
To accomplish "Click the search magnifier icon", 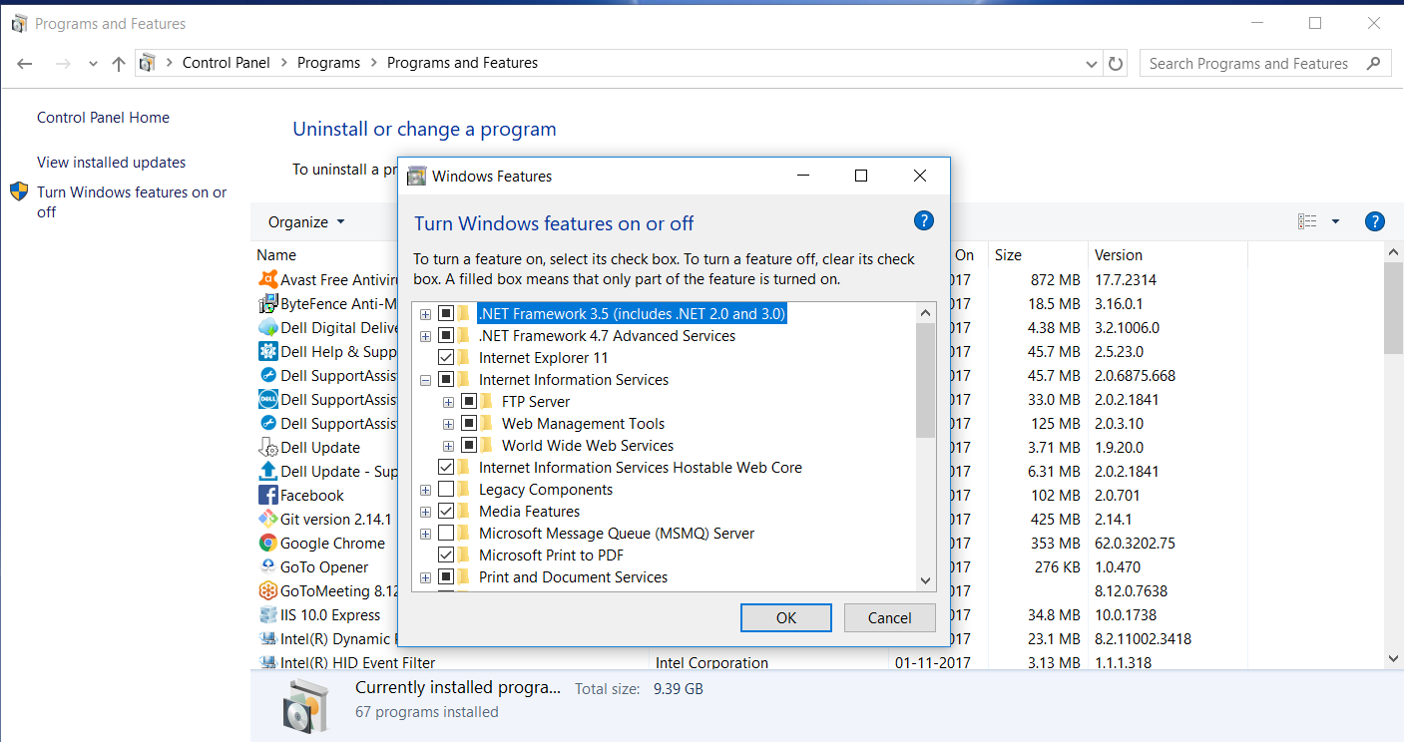I will click(x=1374, y=63).
